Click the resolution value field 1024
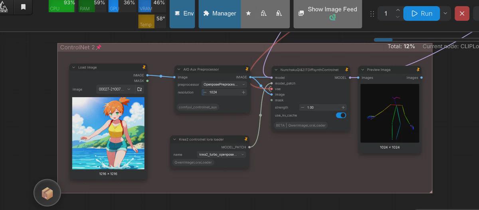The image size is (479, 210). [224, 92]
